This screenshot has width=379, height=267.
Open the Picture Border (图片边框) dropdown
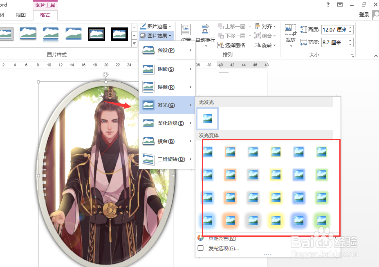155,26
